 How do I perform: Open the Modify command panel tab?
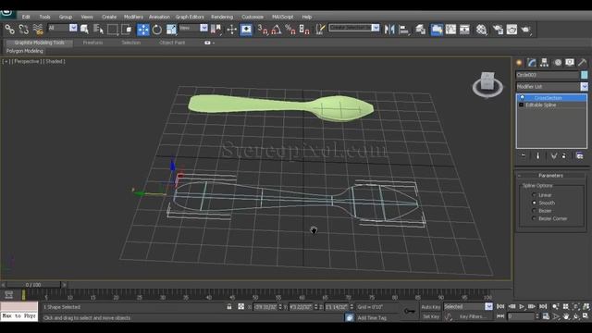[x=532, y=63]
